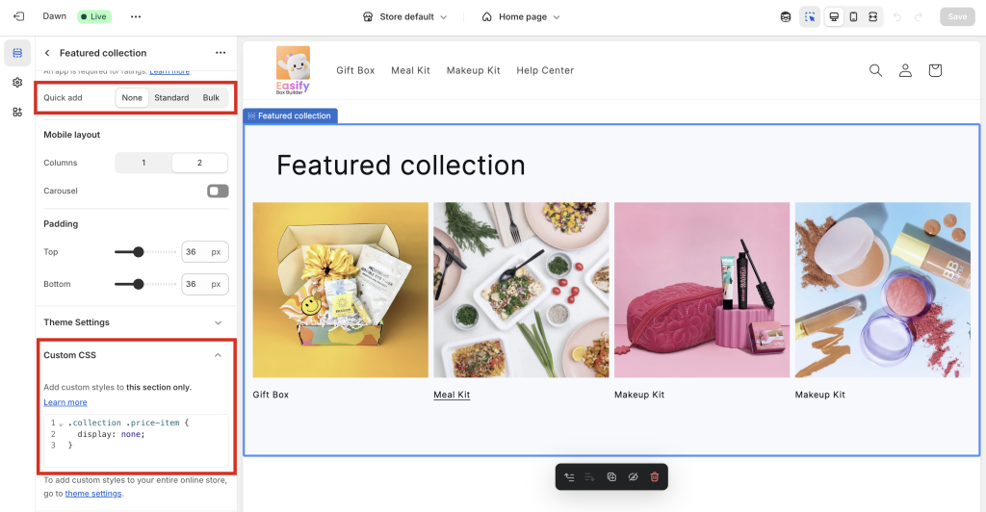The height and width of the screenshot is (512, 986).
Task: Delete section with red trash icon
Action: tap(654, 476)
